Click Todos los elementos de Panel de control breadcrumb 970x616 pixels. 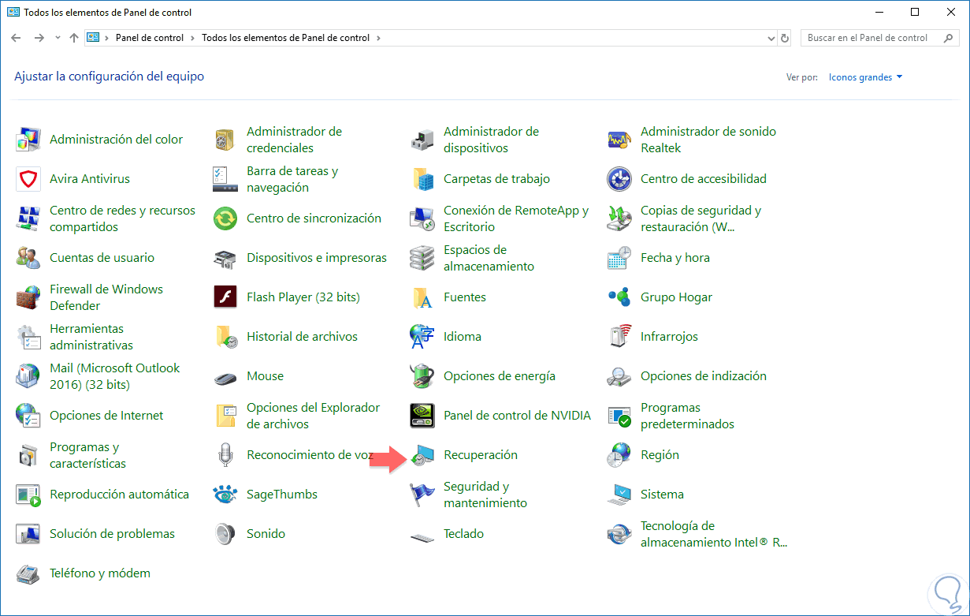click(x=287, y=38)
